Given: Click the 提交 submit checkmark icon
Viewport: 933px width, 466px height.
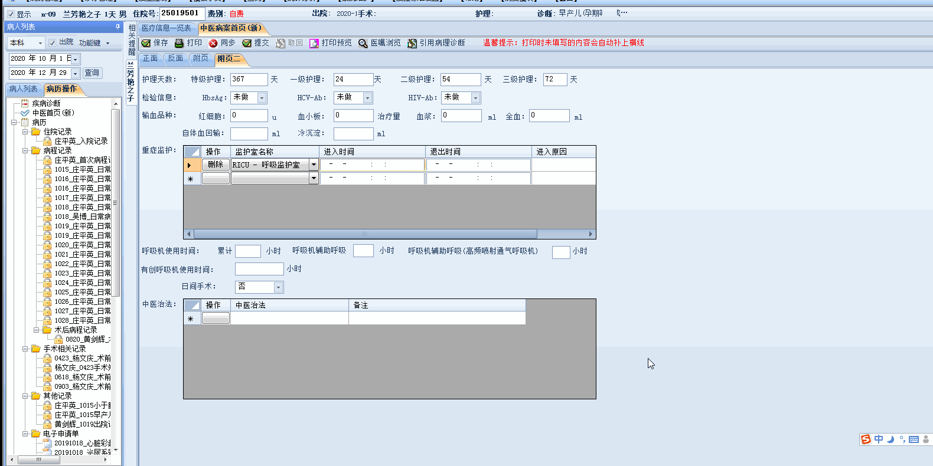Looking at the screenshot, I should tap(247, 43).
